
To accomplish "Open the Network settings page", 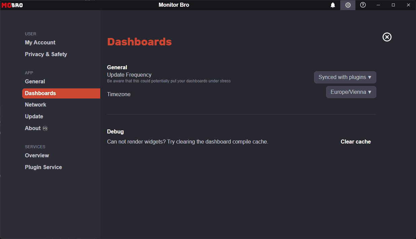I will 35,105.
